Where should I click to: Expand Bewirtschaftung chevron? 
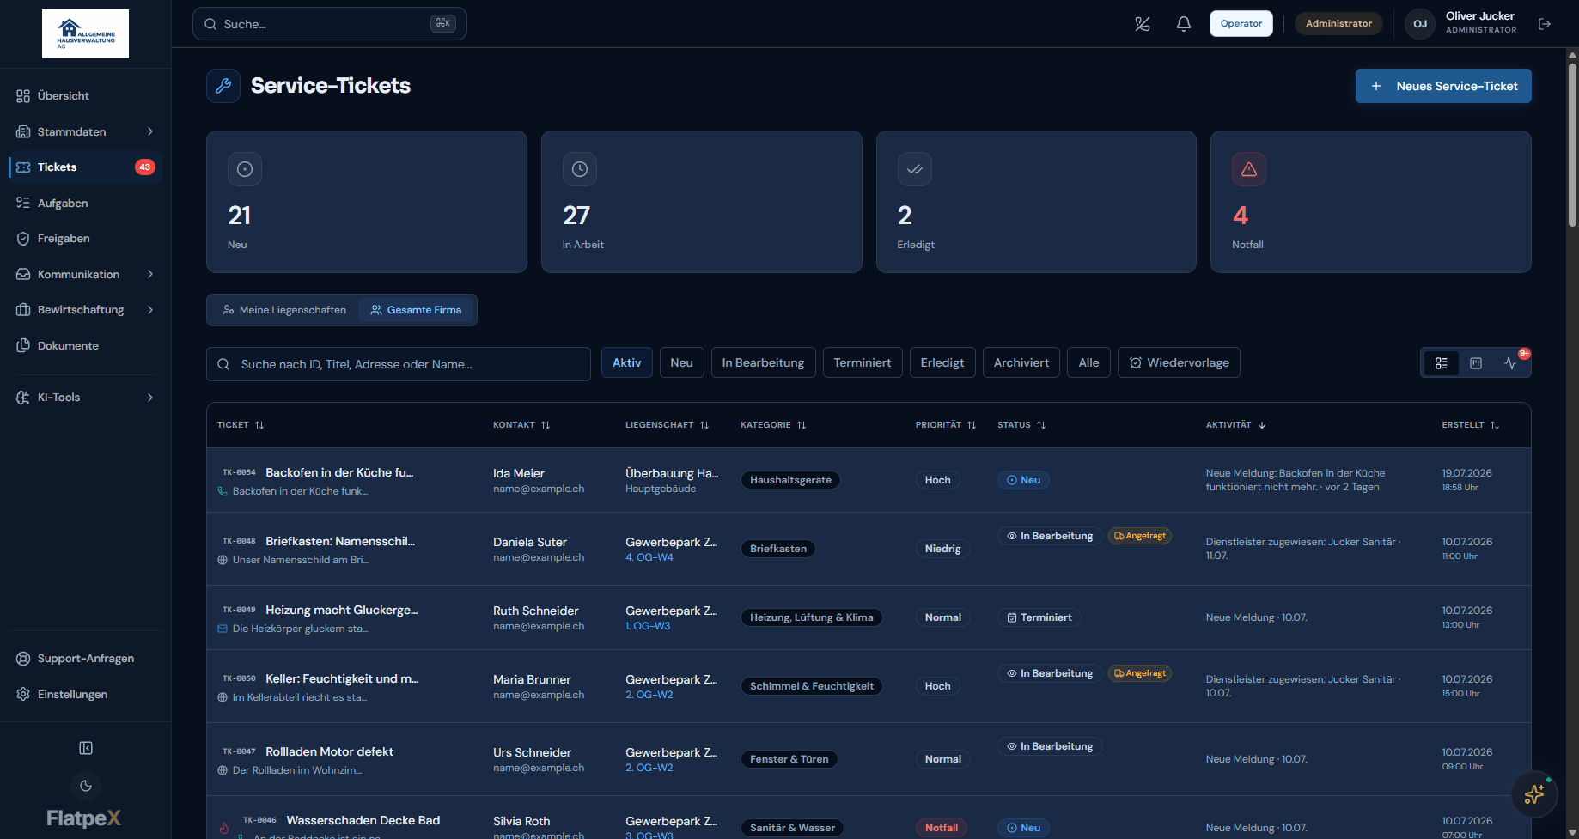[150, 309]
